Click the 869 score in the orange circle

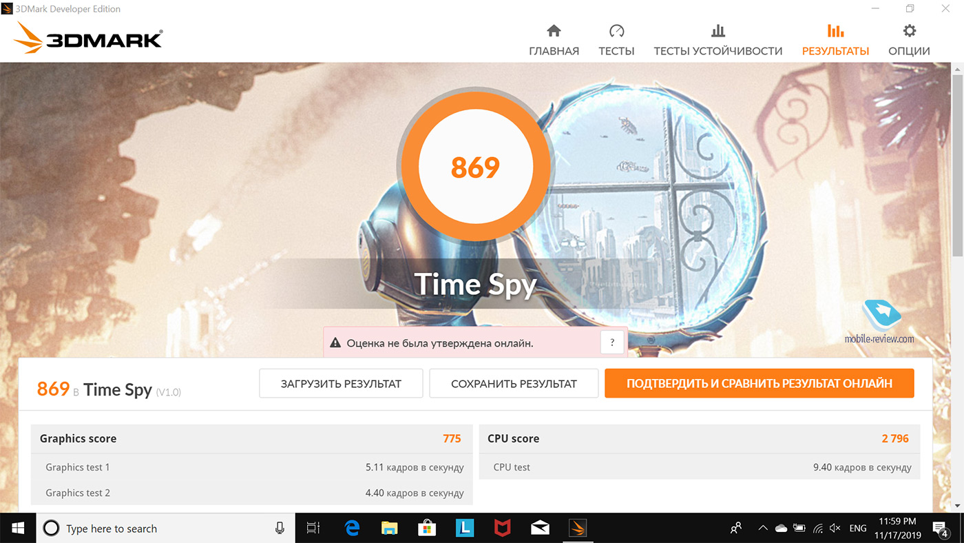coord(475,167)
